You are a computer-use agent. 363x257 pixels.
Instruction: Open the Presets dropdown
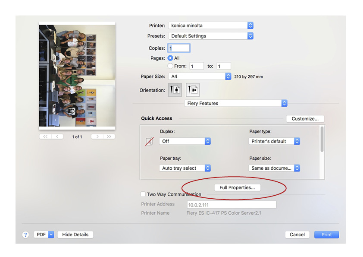211,36
